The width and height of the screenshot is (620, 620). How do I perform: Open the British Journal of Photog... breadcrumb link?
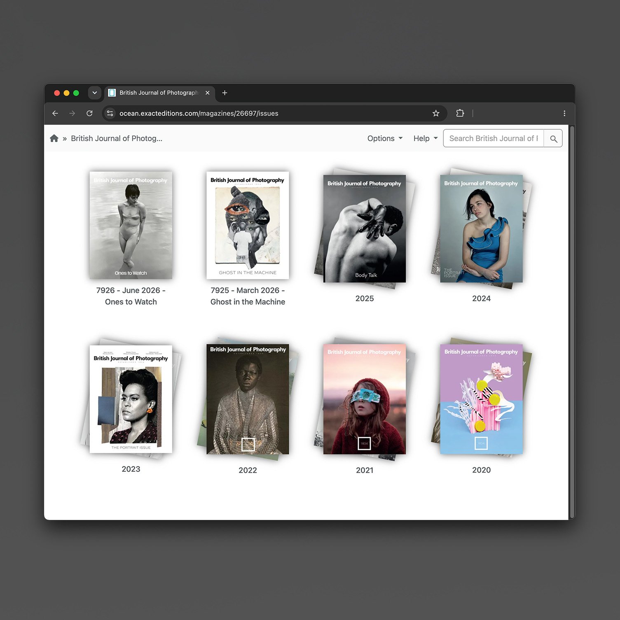(117, 138)
